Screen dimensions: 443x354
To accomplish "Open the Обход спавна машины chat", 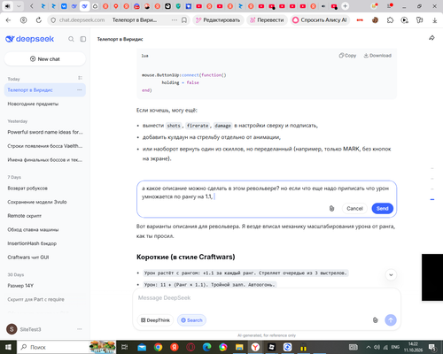I will (x=45, y=229).
